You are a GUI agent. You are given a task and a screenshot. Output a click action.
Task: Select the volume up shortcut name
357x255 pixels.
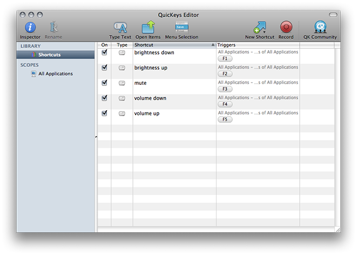(147, 113)
